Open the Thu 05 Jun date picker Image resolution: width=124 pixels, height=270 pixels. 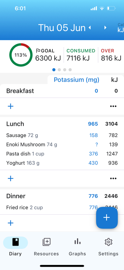[x=62, y=28]
